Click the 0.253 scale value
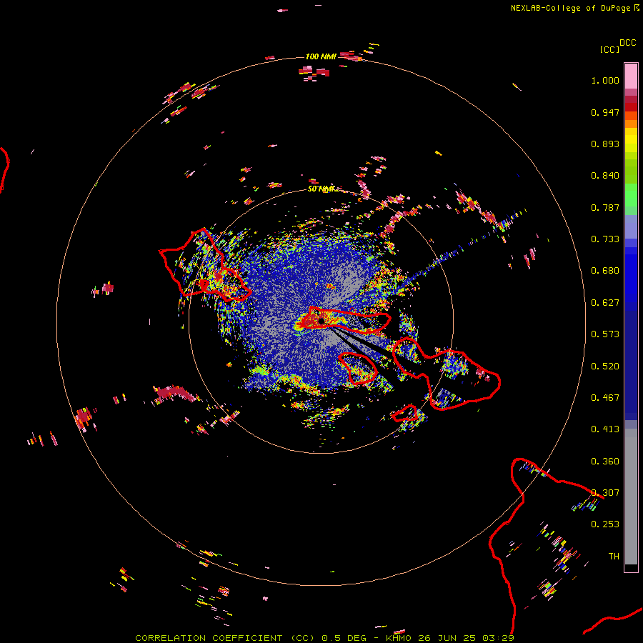Viewport: 643px width, 643px height. 605,524
